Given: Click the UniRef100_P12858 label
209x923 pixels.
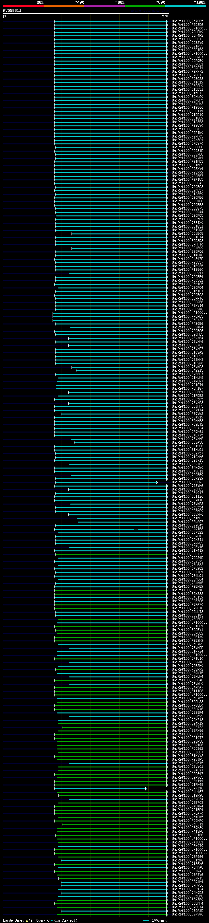Looking at the screenshot, I should 187,122.
